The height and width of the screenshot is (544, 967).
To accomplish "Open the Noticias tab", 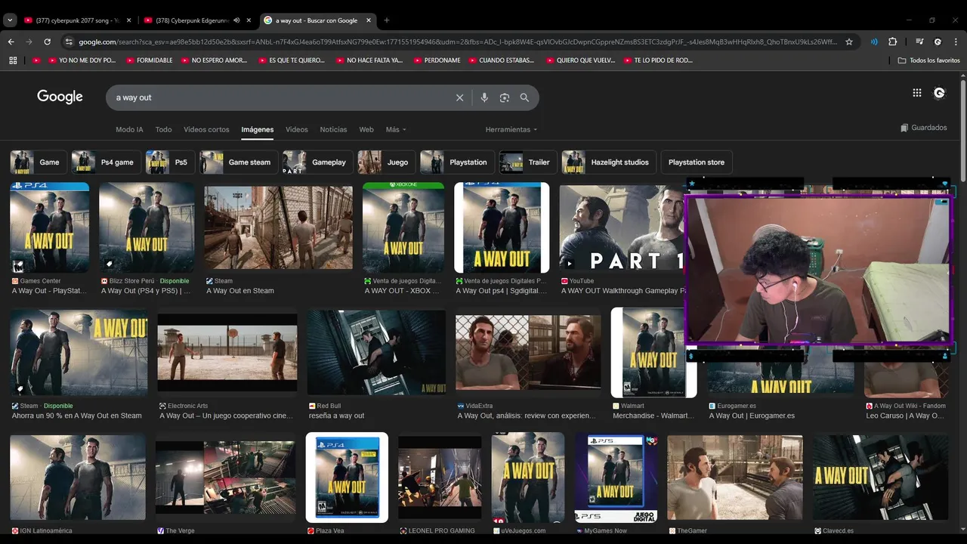I will (x=333, y=129).
